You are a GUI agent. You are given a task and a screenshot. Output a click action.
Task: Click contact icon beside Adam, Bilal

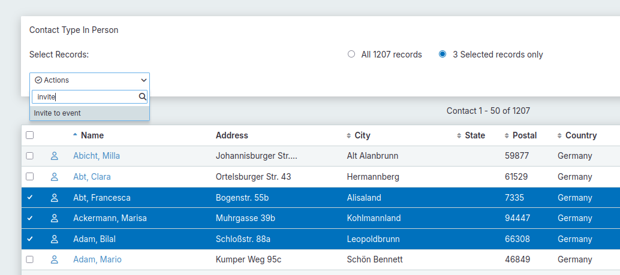[x=55, y=239]
